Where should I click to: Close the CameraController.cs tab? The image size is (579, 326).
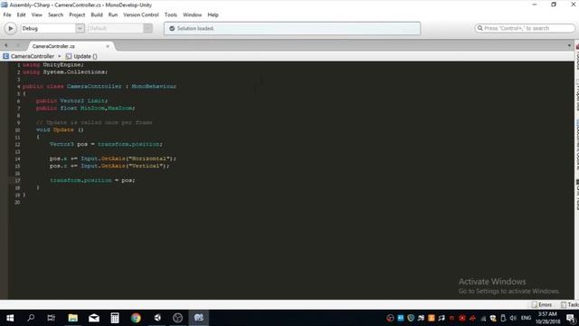pos(108,46)
